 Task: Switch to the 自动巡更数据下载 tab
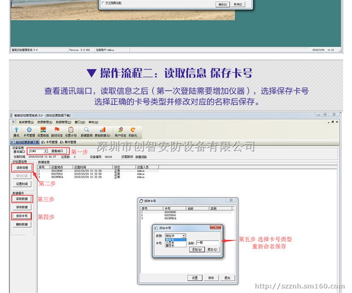(x=25, y=142)
